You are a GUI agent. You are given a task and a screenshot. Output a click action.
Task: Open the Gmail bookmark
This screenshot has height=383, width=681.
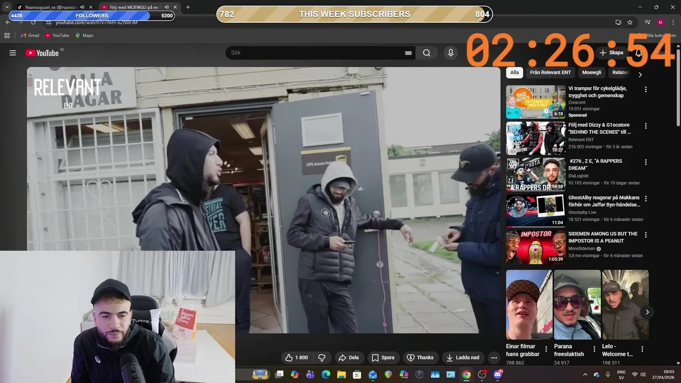click(x=30, y=35)
